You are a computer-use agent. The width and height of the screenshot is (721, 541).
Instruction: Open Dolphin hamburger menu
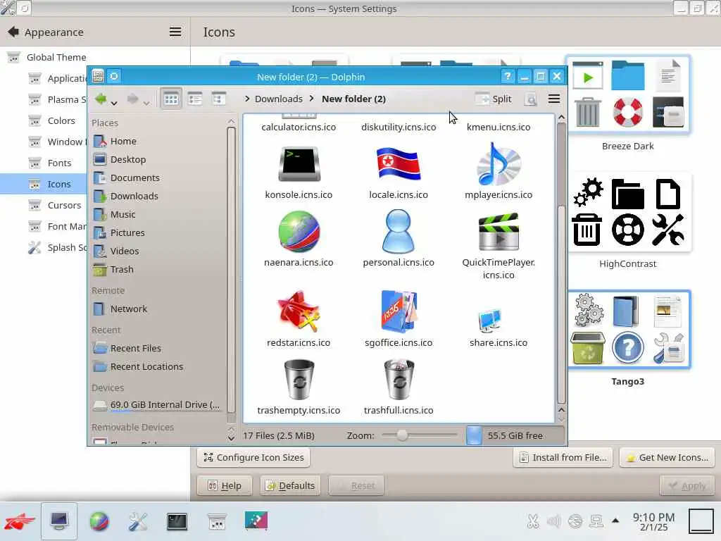pyautogui.click(x=554, y=99)
